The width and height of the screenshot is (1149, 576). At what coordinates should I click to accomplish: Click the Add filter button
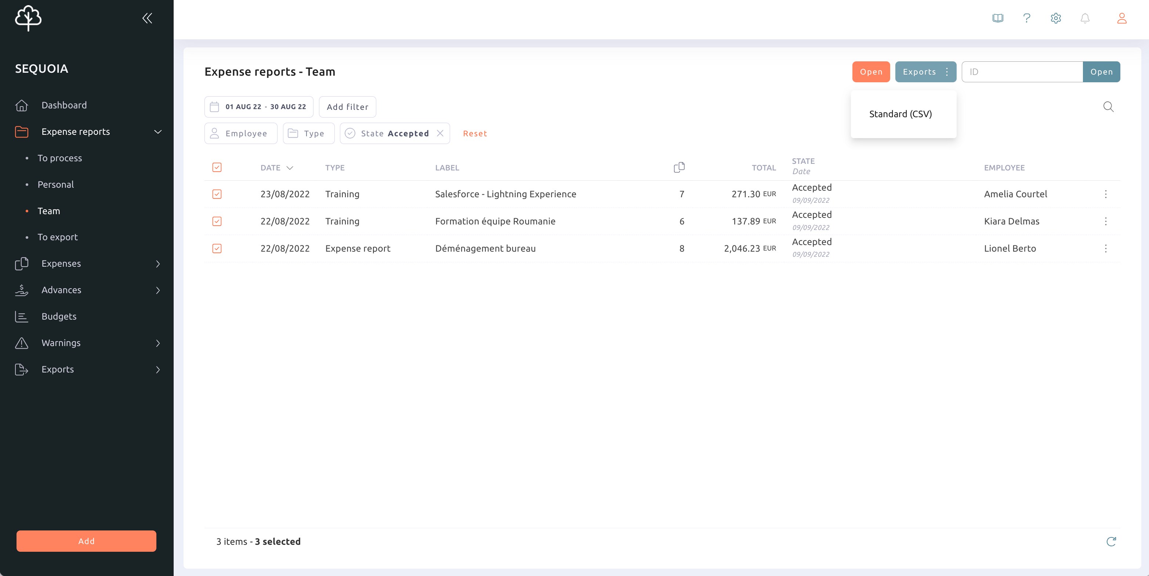click(x=348, y=107)
